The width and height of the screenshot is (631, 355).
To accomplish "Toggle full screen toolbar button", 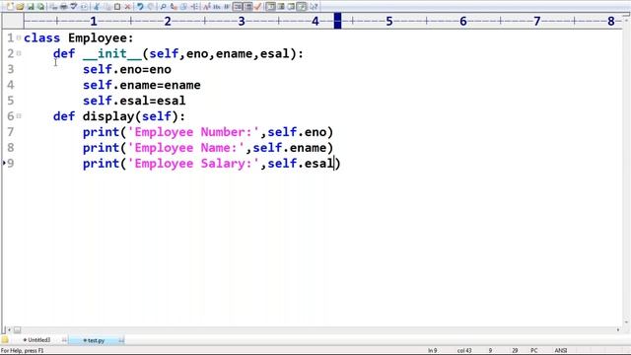I will pos(301,7).
